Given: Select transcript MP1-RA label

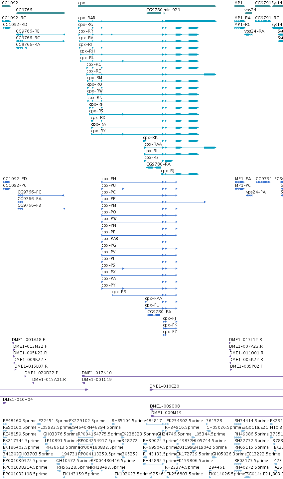Looking at the screenshot, I should [x=243, y=18].
